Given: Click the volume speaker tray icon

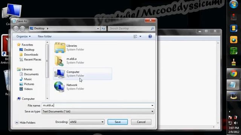Looking at the screenshot, I should (236, 123).
